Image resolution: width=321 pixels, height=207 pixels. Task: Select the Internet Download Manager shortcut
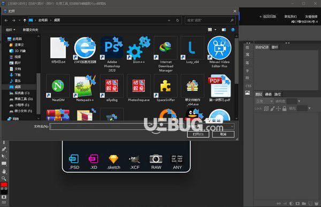(166, 54)
